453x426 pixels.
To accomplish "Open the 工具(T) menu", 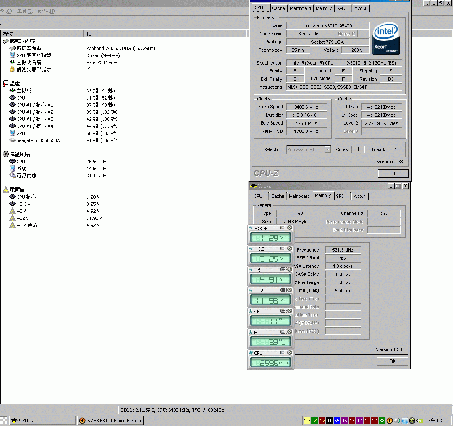I will click(x=25, y=11).
